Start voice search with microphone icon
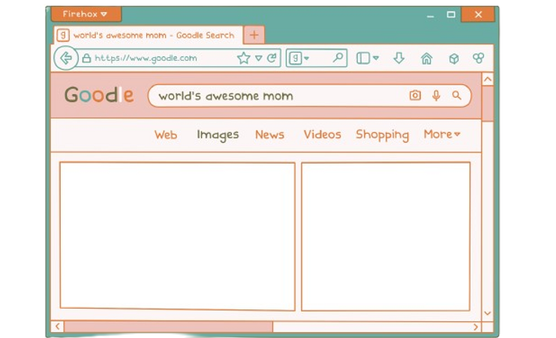The image size is (556, 338). (436, 95)
